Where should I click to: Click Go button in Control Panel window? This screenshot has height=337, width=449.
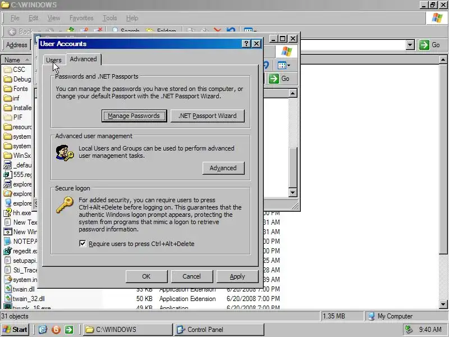[279, 79]
